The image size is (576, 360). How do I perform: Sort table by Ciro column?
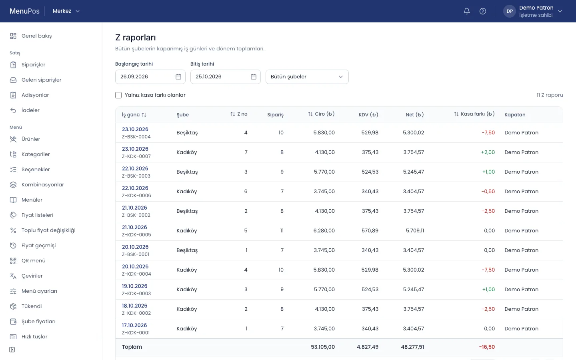tap(321, 114)
